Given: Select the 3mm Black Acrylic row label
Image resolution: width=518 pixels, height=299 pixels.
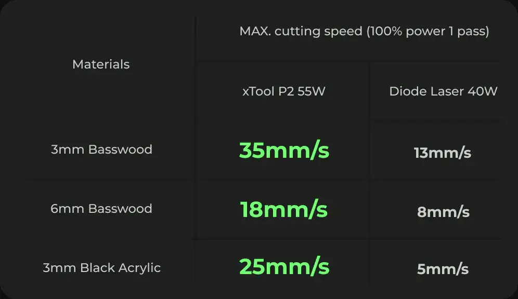Looking at the screenshot, I should (101, 268).
